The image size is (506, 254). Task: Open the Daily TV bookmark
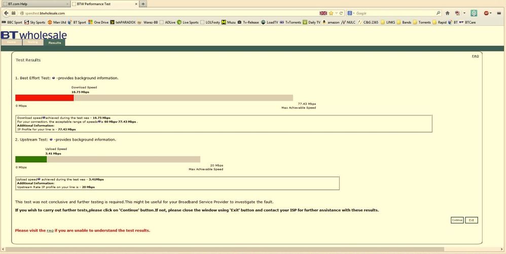click(312, 22)
